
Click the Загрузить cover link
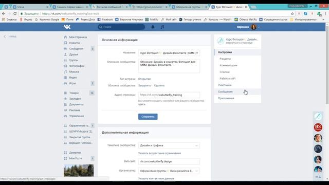click(x=144, y=86)
